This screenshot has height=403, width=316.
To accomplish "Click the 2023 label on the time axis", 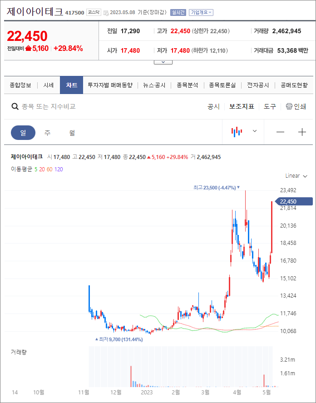I will (147, 393).
